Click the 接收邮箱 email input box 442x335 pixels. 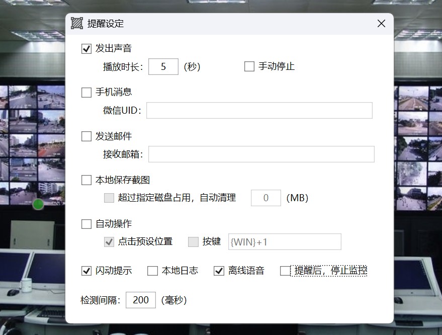coord(261,154)
